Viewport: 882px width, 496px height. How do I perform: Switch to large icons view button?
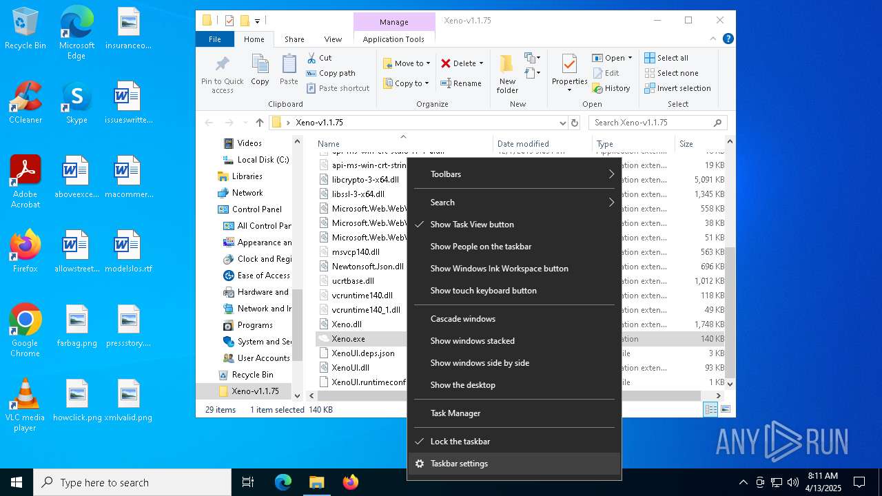(725, 409)
